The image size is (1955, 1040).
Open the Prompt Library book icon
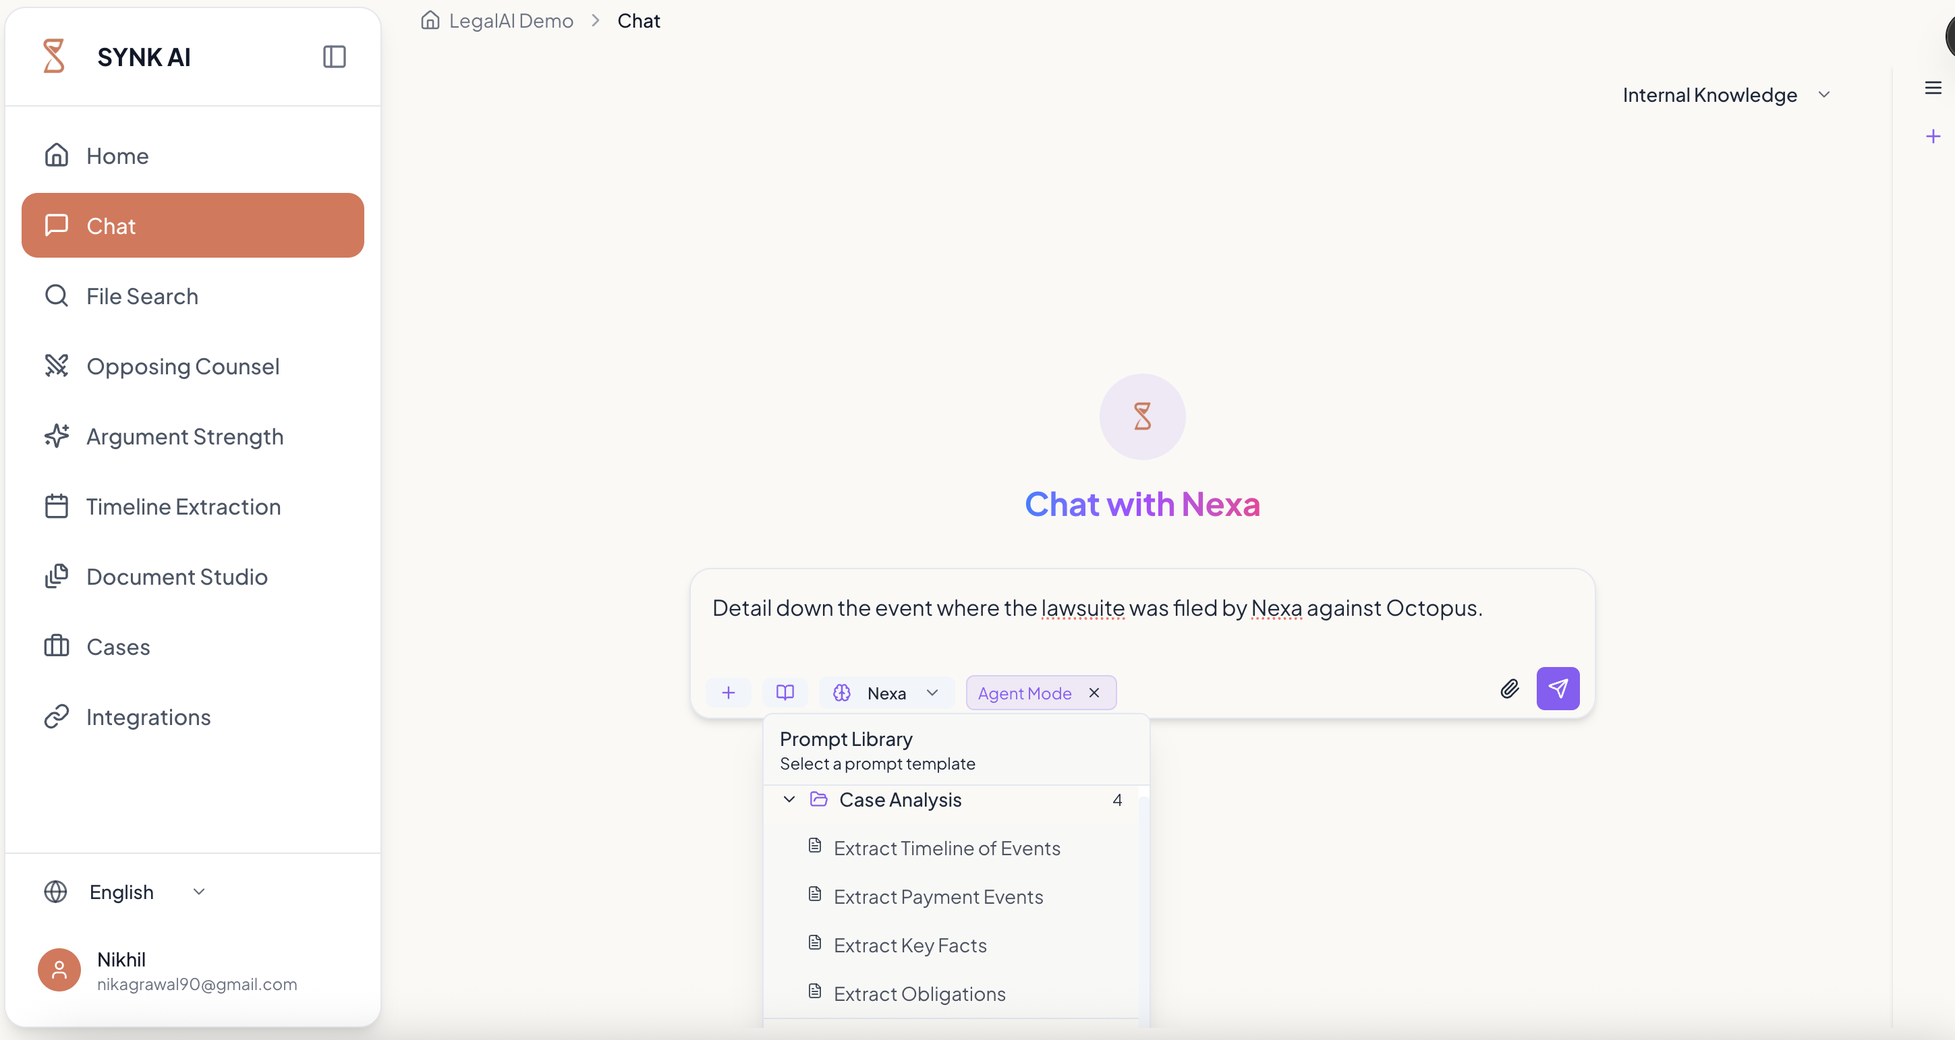coord(785,693)
